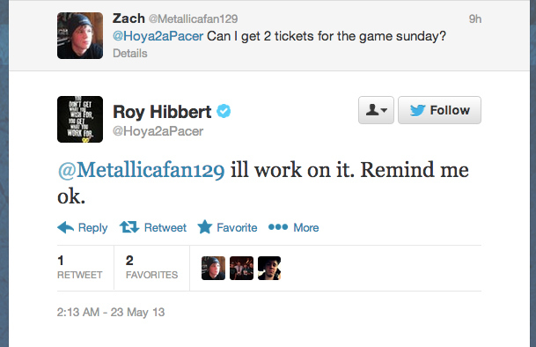Click the 2:13 AM - 23 May 13 timestamp
This screenshot has height=347, width=536.
[111, 312]
